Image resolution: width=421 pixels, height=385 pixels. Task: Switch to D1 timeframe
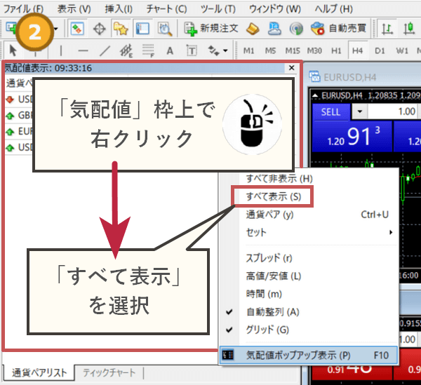coord(380,50)
